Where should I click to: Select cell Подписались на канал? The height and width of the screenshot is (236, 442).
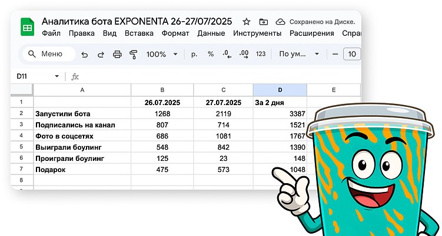click(x=82, y=125)
